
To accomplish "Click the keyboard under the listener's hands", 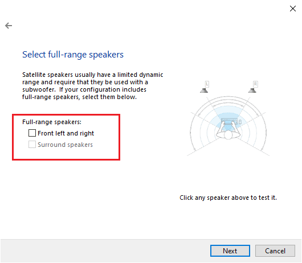I will pos(228,122).
